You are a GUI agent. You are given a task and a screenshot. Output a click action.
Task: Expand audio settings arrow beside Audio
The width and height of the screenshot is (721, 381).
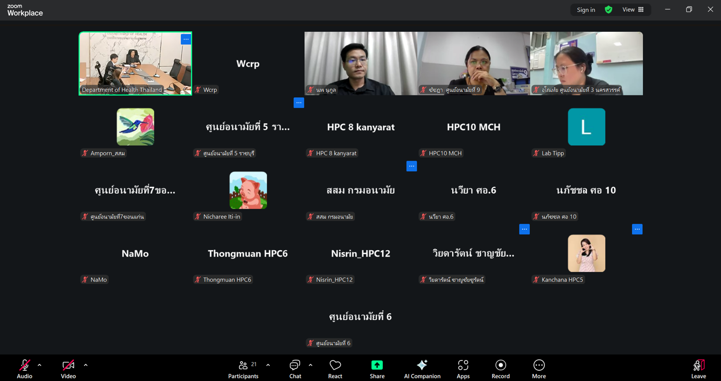click(40, 365)
